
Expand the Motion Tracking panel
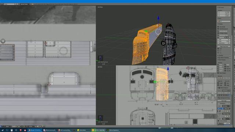click(x=223, y=58)
